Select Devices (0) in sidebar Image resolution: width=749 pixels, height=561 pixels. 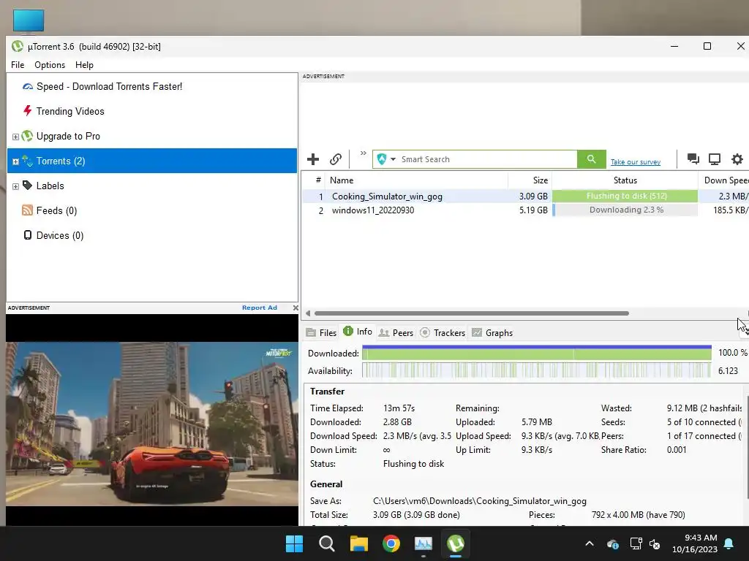pyautogui.click(x=60, y=235)
